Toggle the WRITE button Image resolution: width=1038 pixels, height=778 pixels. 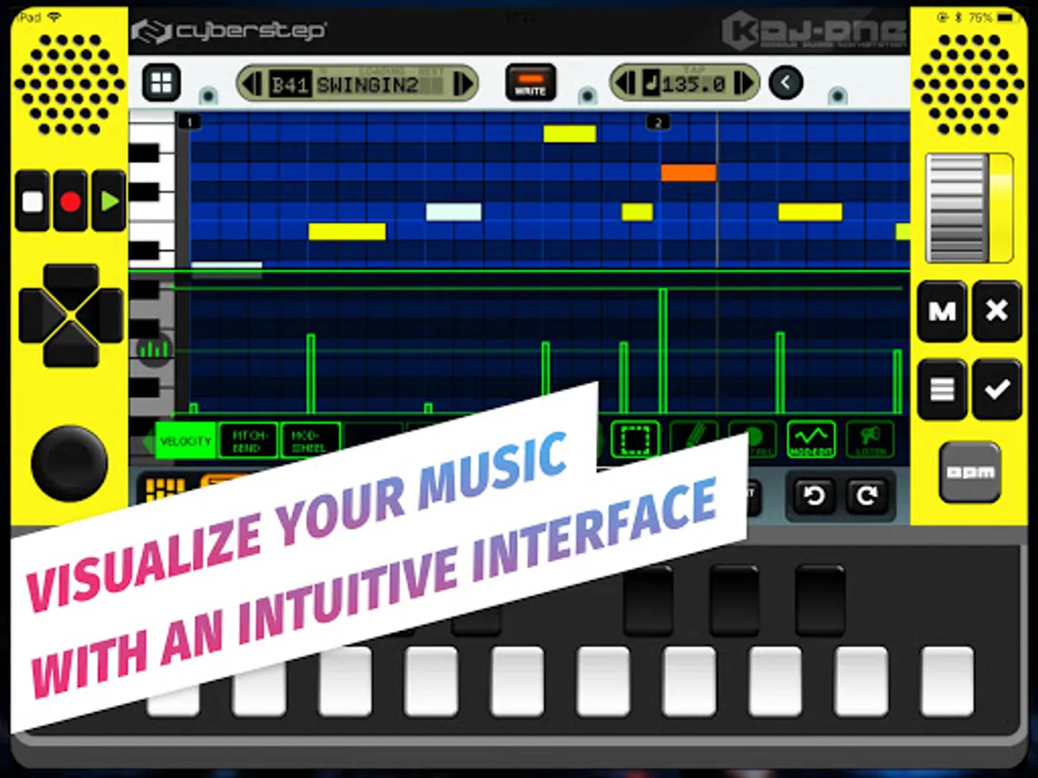(530, 83)
